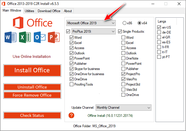
Task: Click the Word icon in the logo
Action: 10,37
